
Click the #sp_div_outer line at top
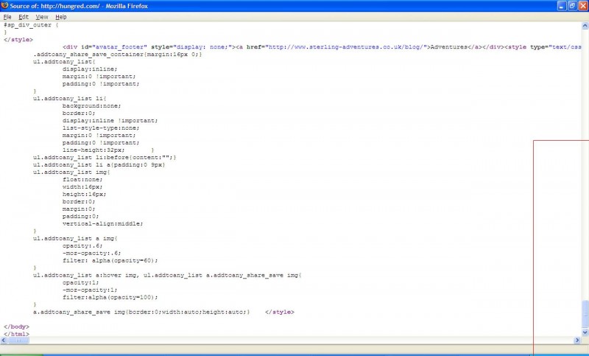click(30, 24)
